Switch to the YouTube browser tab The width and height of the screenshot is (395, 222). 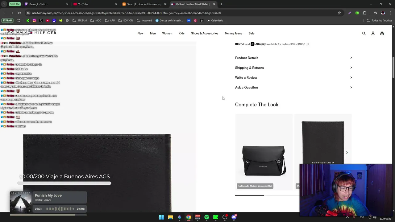tap(95, 4)
